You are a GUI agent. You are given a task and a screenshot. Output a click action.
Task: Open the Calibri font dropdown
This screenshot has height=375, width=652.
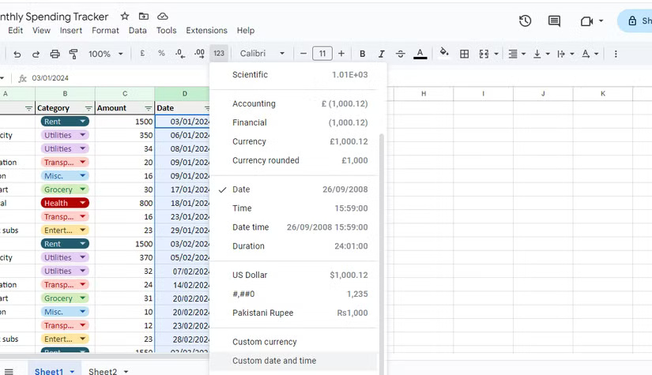[262, 54]
